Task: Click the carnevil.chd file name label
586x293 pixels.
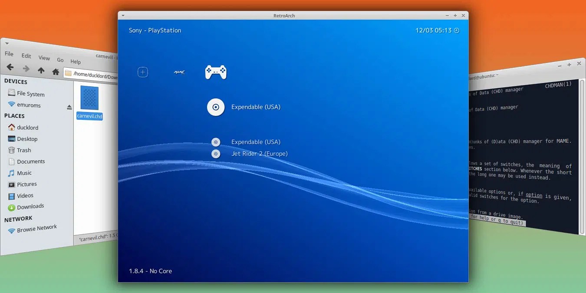Action: 90,116
